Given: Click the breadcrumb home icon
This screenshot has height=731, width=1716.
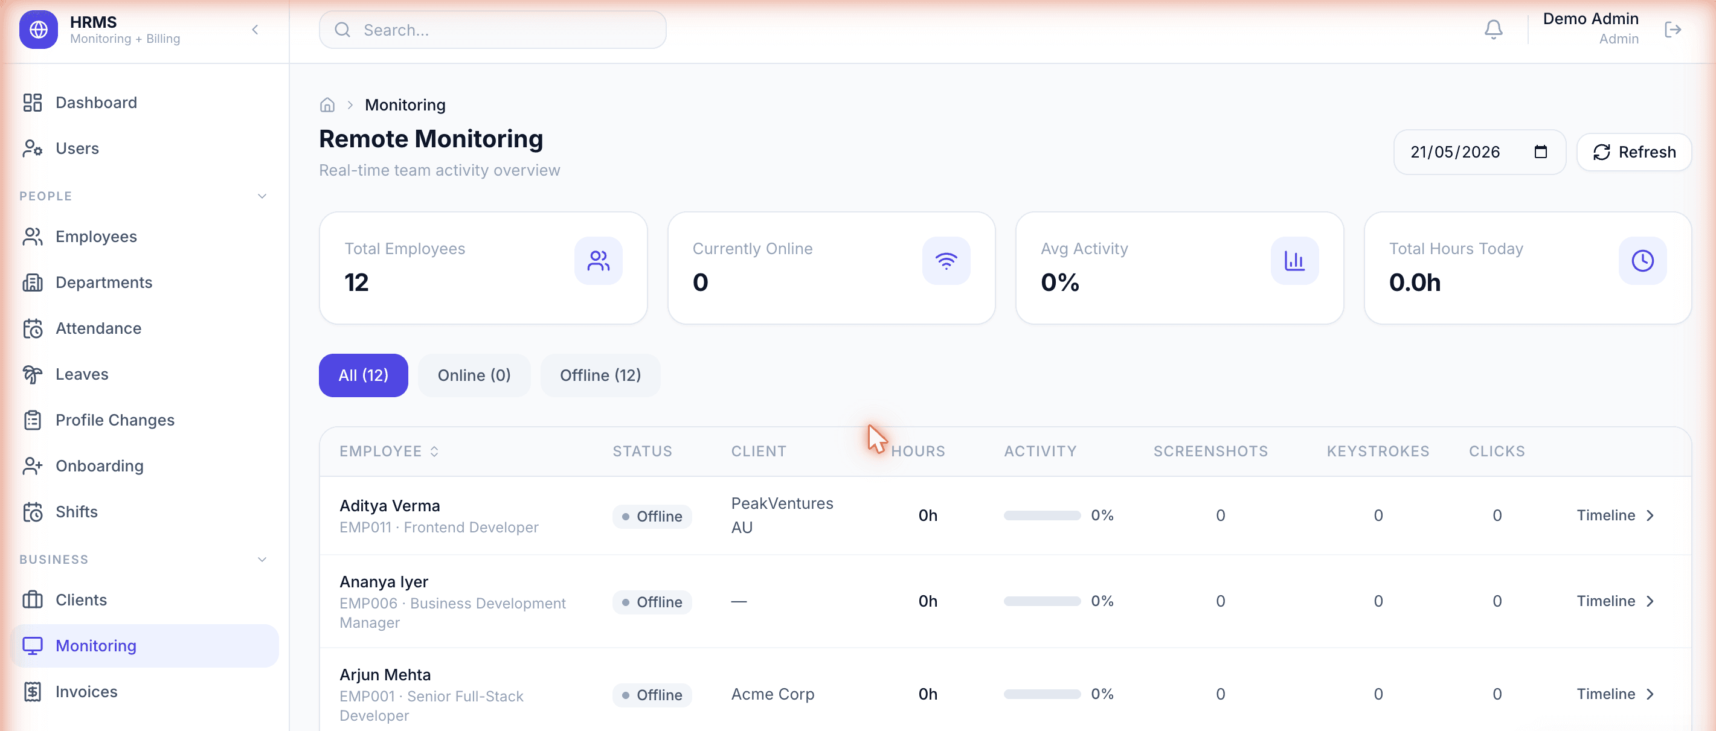Looking at the screenshot, I should coord(327,105).
